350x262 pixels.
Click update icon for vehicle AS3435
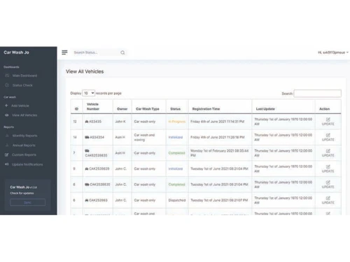tap(328, 119)
